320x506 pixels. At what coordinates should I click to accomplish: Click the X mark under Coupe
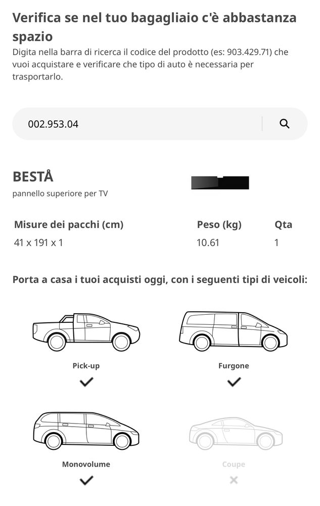point(234,480)
